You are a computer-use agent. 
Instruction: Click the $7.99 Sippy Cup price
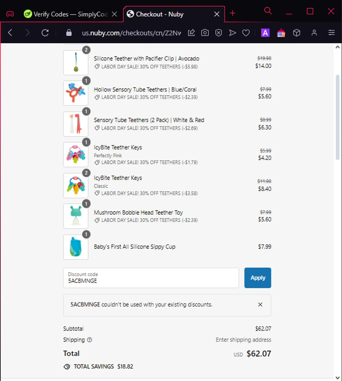tap(265, 247)
